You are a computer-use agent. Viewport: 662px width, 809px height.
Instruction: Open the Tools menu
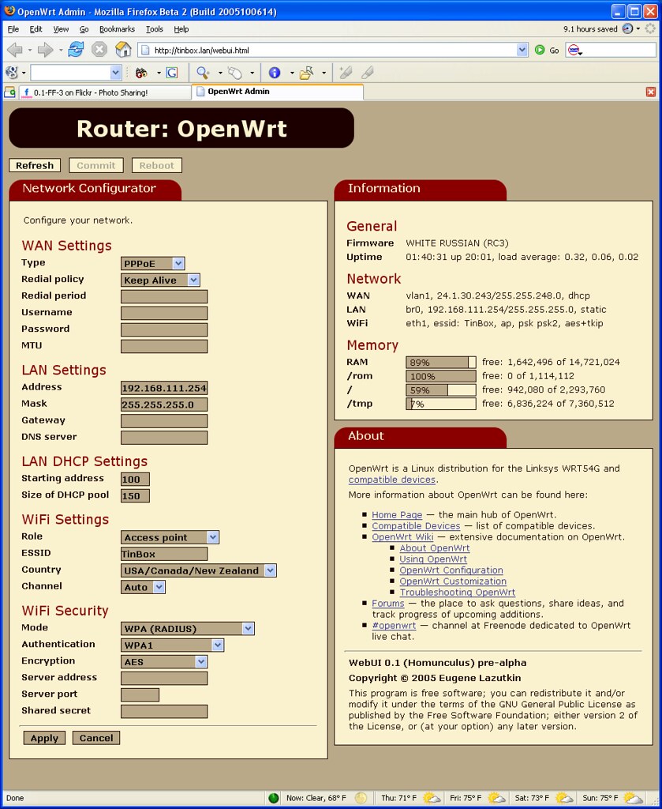(154, 29)
